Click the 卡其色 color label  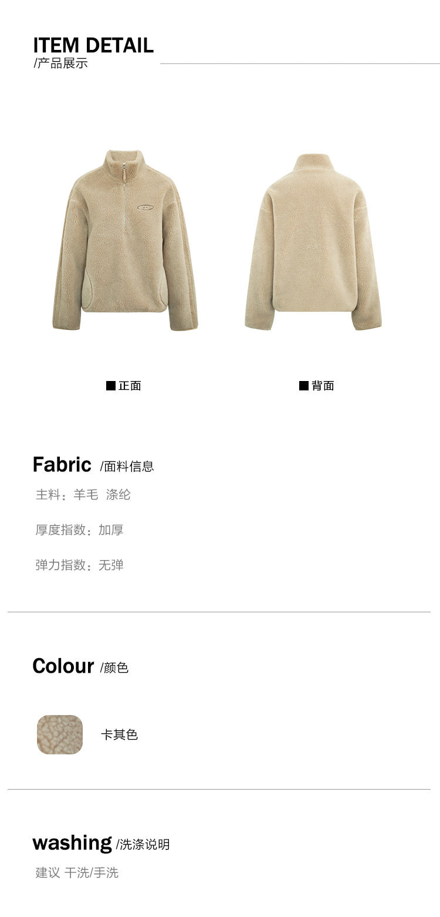click(119, 734)
